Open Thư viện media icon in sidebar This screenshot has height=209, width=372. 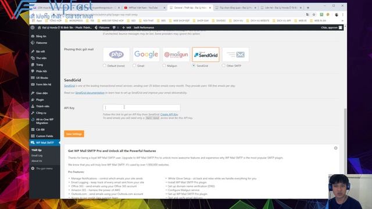(33, 58)
